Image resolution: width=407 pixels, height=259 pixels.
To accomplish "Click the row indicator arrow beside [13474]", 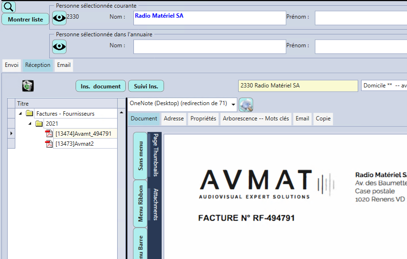I will pos(11,133).
